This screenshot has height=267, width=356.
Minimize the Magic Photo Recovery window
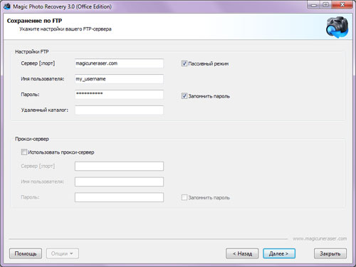pos(314,5)
